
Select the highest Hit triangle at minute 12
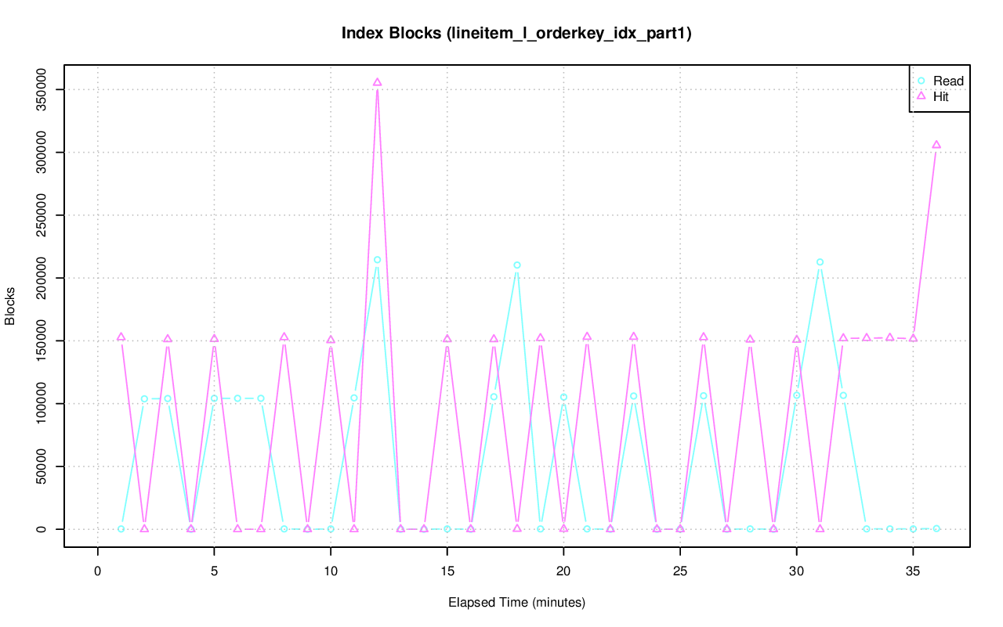[377, 82]
